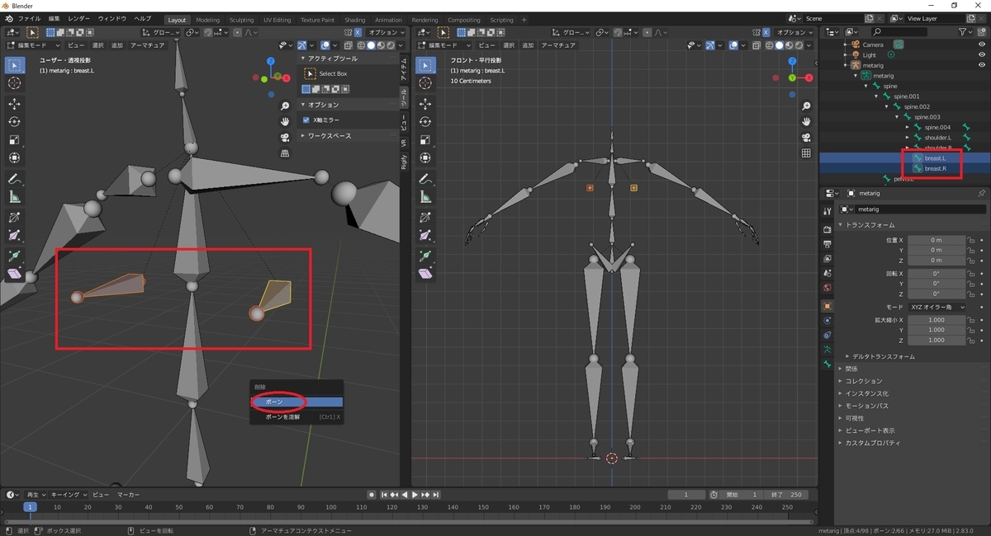991x536 pixels.
Task: Toggle proportional editing in left header
Action: pos(239,32)
